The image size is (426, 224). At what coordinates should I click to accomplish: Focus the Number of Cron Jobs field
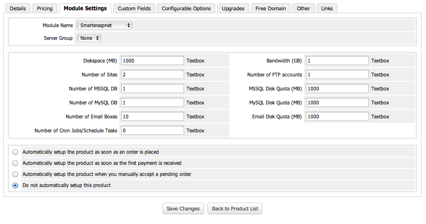152,131
